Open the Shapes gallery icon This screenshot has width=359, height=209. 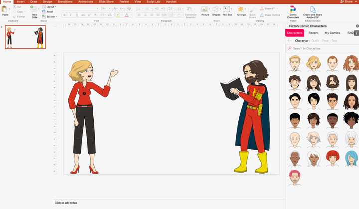click(x=215, y=9)
